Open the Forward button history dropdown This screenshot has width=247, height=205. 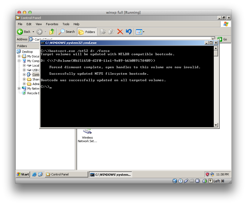[x=45, y=32]
